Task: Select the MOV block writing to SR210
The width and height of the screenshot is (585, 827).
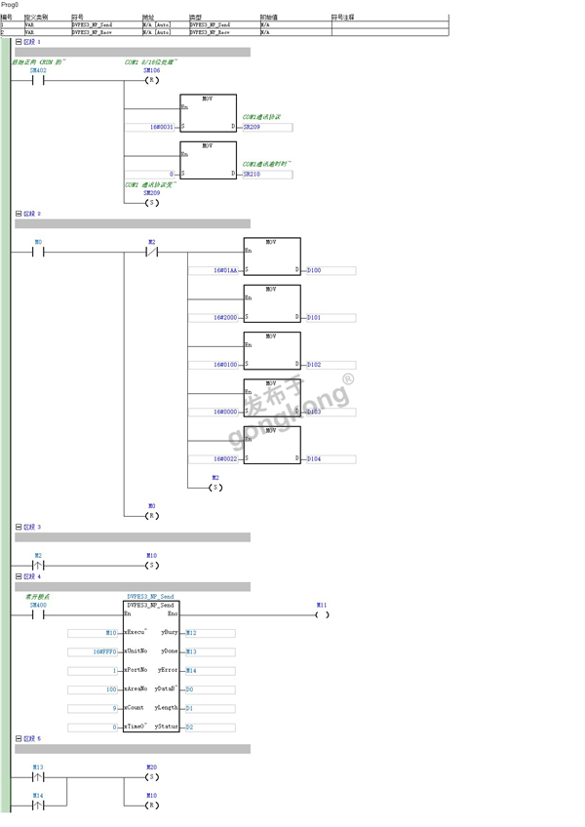Action: click(209, 160)
